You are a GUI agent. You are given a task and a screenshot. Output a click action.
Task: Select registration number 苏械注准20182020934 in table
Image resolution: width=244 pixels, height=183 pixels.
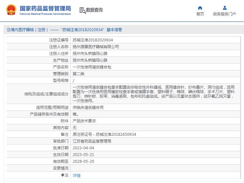[93, 40]
